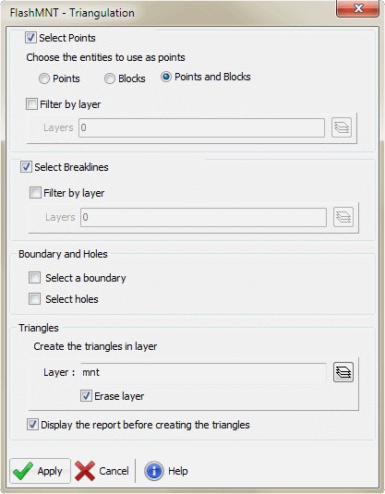Enable Filter by layer under Select Breaklines

35,193
